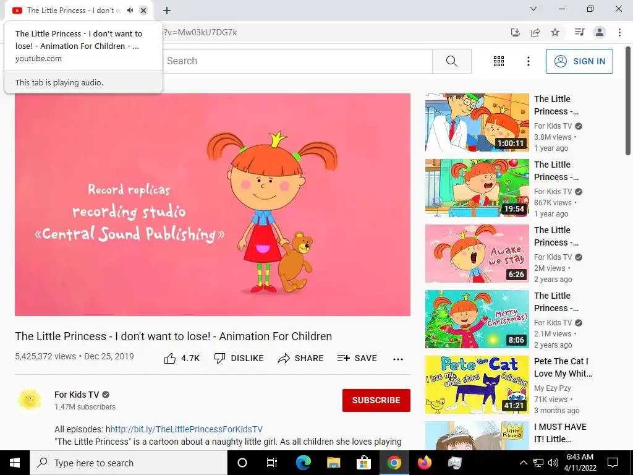Image resolution: width=633 pixels, height=475 pixels.
Task: Open File Explorer from taskbar
Action: 333,463
